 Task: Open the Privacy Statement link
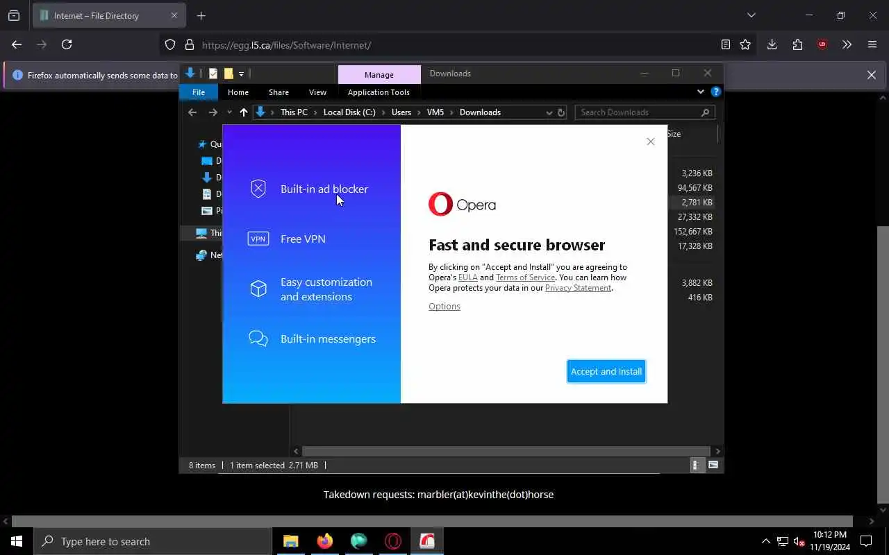(578, 288)
